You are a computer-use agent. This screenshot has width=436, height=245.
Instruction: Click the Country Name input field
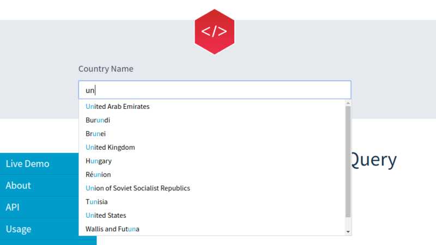point(215,90)
